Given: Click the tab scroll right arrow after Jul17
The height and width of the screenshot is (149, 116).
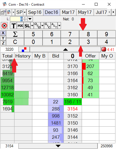Looking at the screenshot, I should [x=113, y=12].
